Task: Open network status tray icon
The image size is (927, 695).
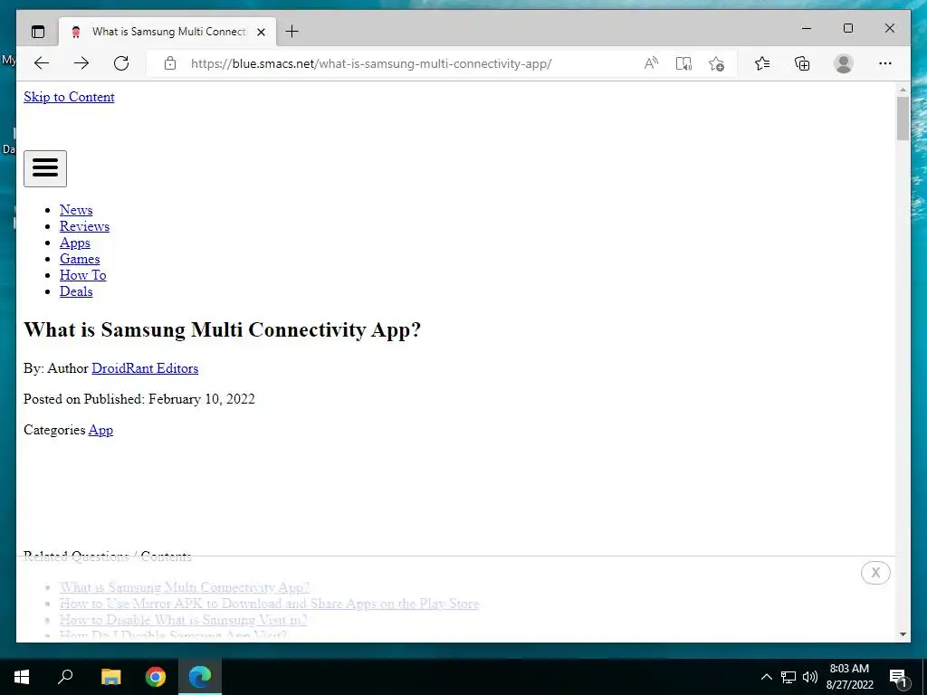Action: (x=788, y=677)
